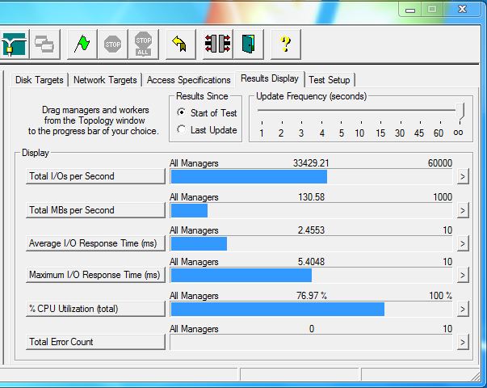Open the Test Setup tab
487x388 pixels.
pyautogui.click(x=330, y=80)
